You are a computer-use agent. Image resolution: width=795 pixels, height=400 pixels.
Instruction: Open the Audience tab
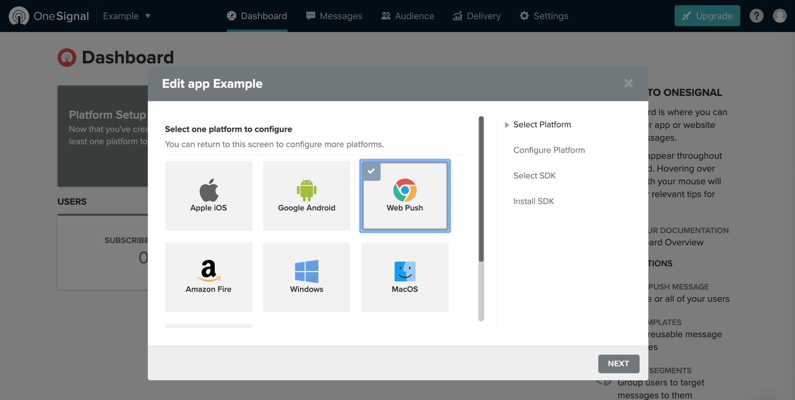click(407, 16)
